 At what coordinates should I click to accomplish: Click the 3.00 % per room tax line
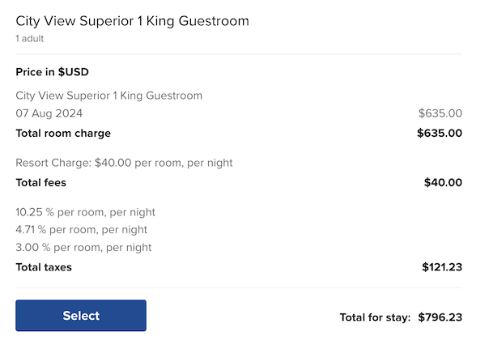pos(83,248)
